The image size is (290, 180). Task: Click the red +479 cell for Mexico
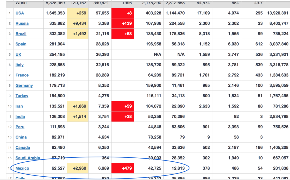click(123, 168)
